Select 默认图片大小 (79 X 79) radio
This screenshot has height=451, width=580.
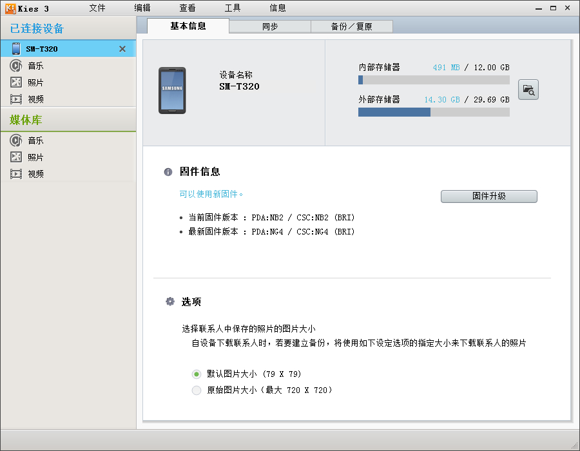(197, 374)
